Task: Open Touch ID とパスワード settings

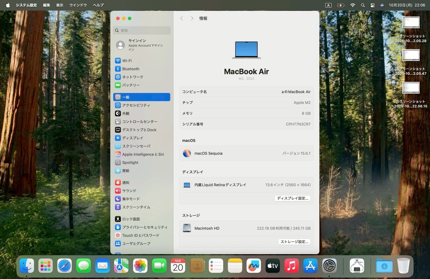Action: [140, 235]
